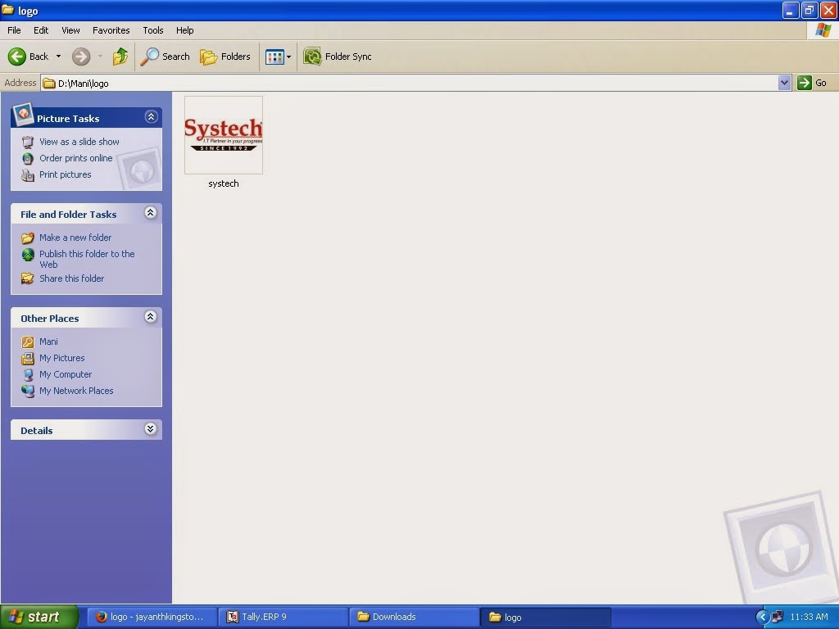
Task: Open the View menu
Action: point(70,30)
